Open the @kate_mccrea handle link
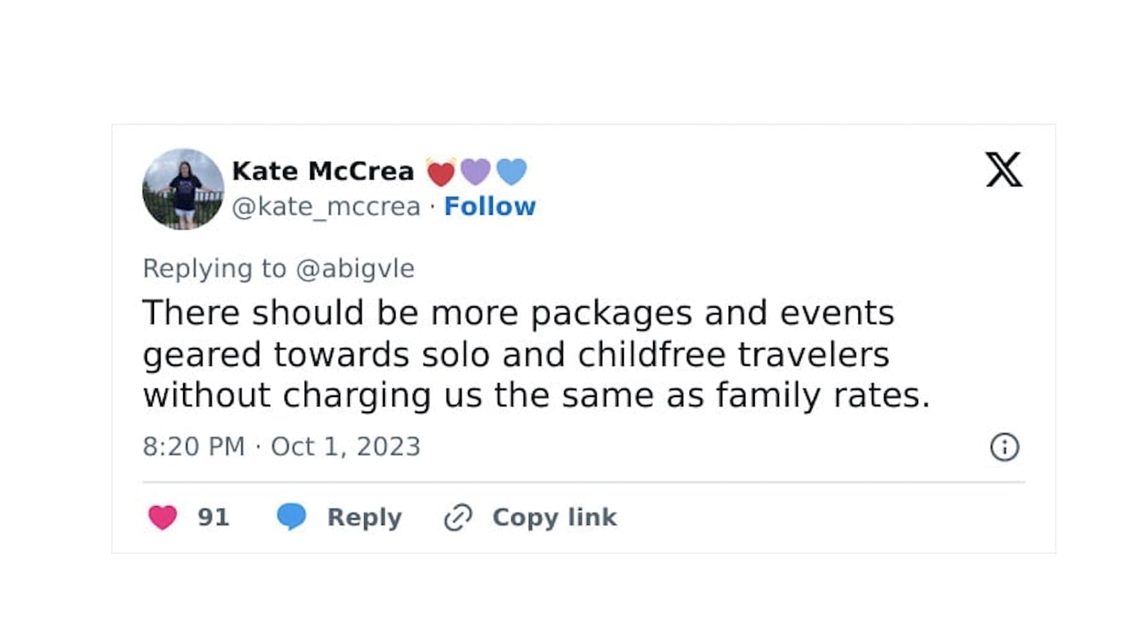 tap(326, 207)
